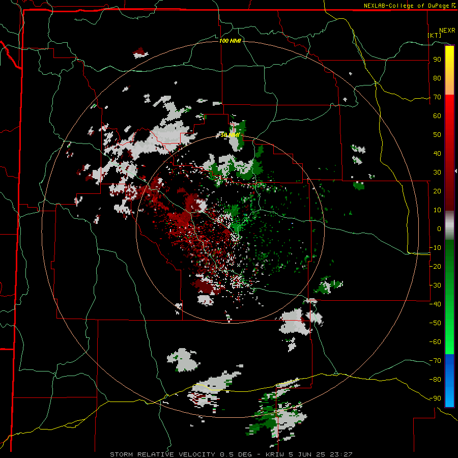Click the 70 value on the velocity scale
458x458 pixels.
pos(437,97)
